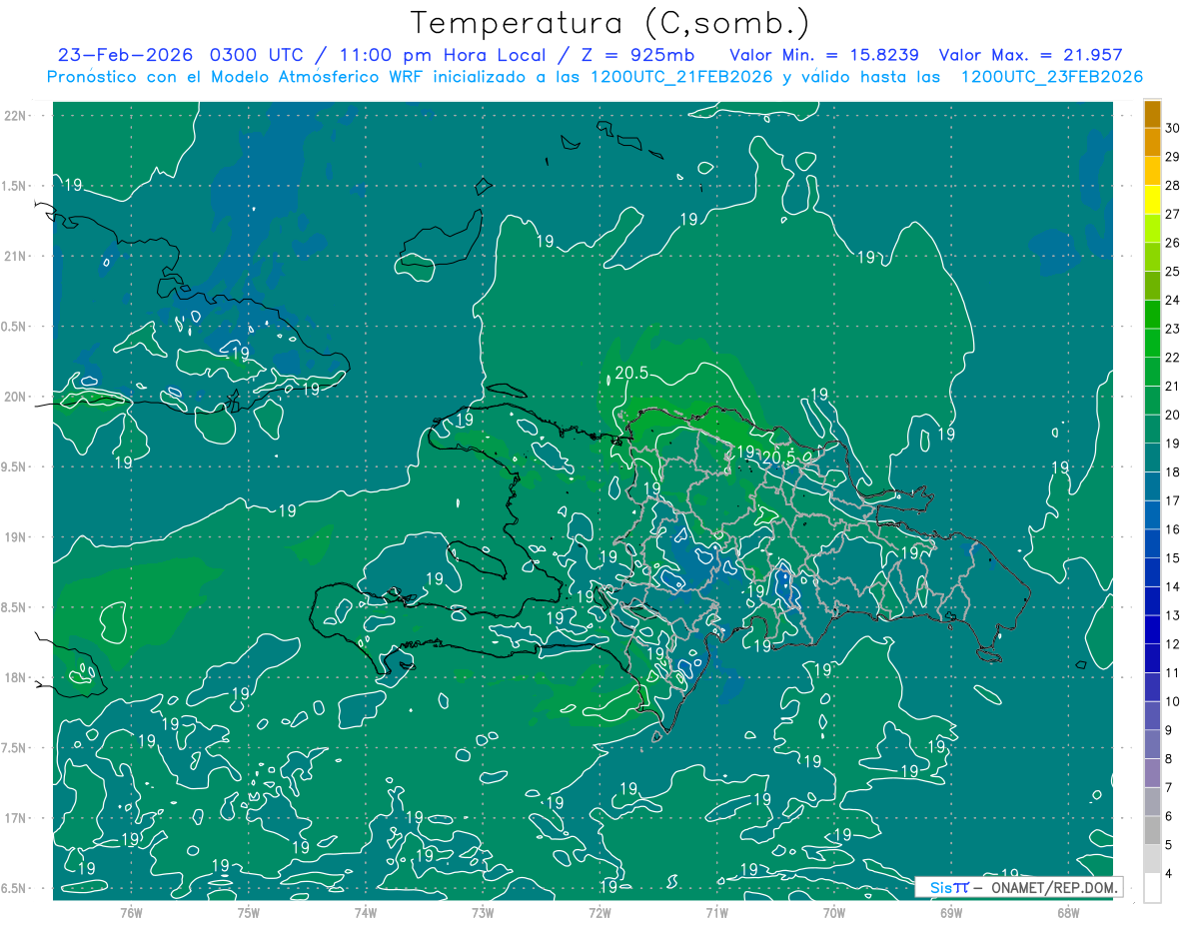Click the legend value "18"
Image resolution: width=1199 pixels, height=926 pixels.
tap(1173, 472)
